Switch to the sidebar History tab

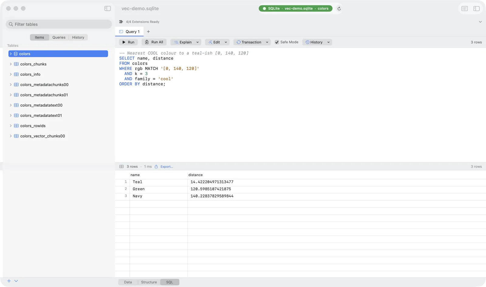(78, 37)
